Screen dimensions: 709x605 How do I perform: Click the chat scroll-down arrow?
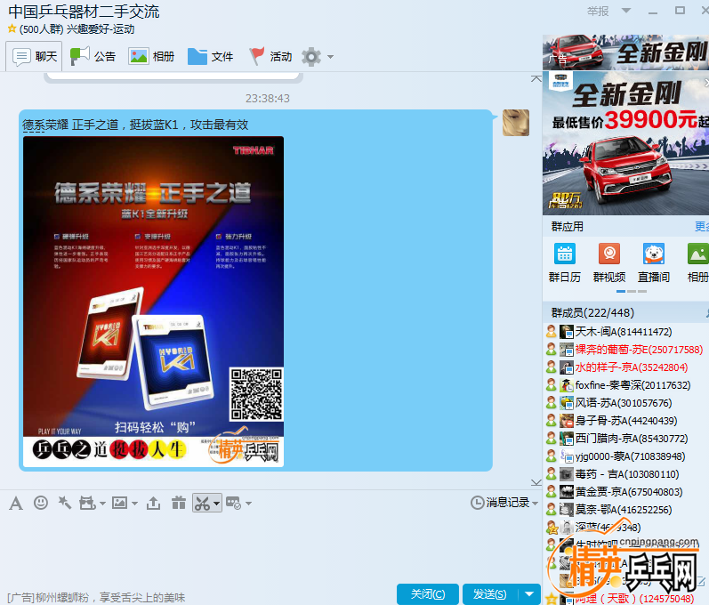[536, 482]
